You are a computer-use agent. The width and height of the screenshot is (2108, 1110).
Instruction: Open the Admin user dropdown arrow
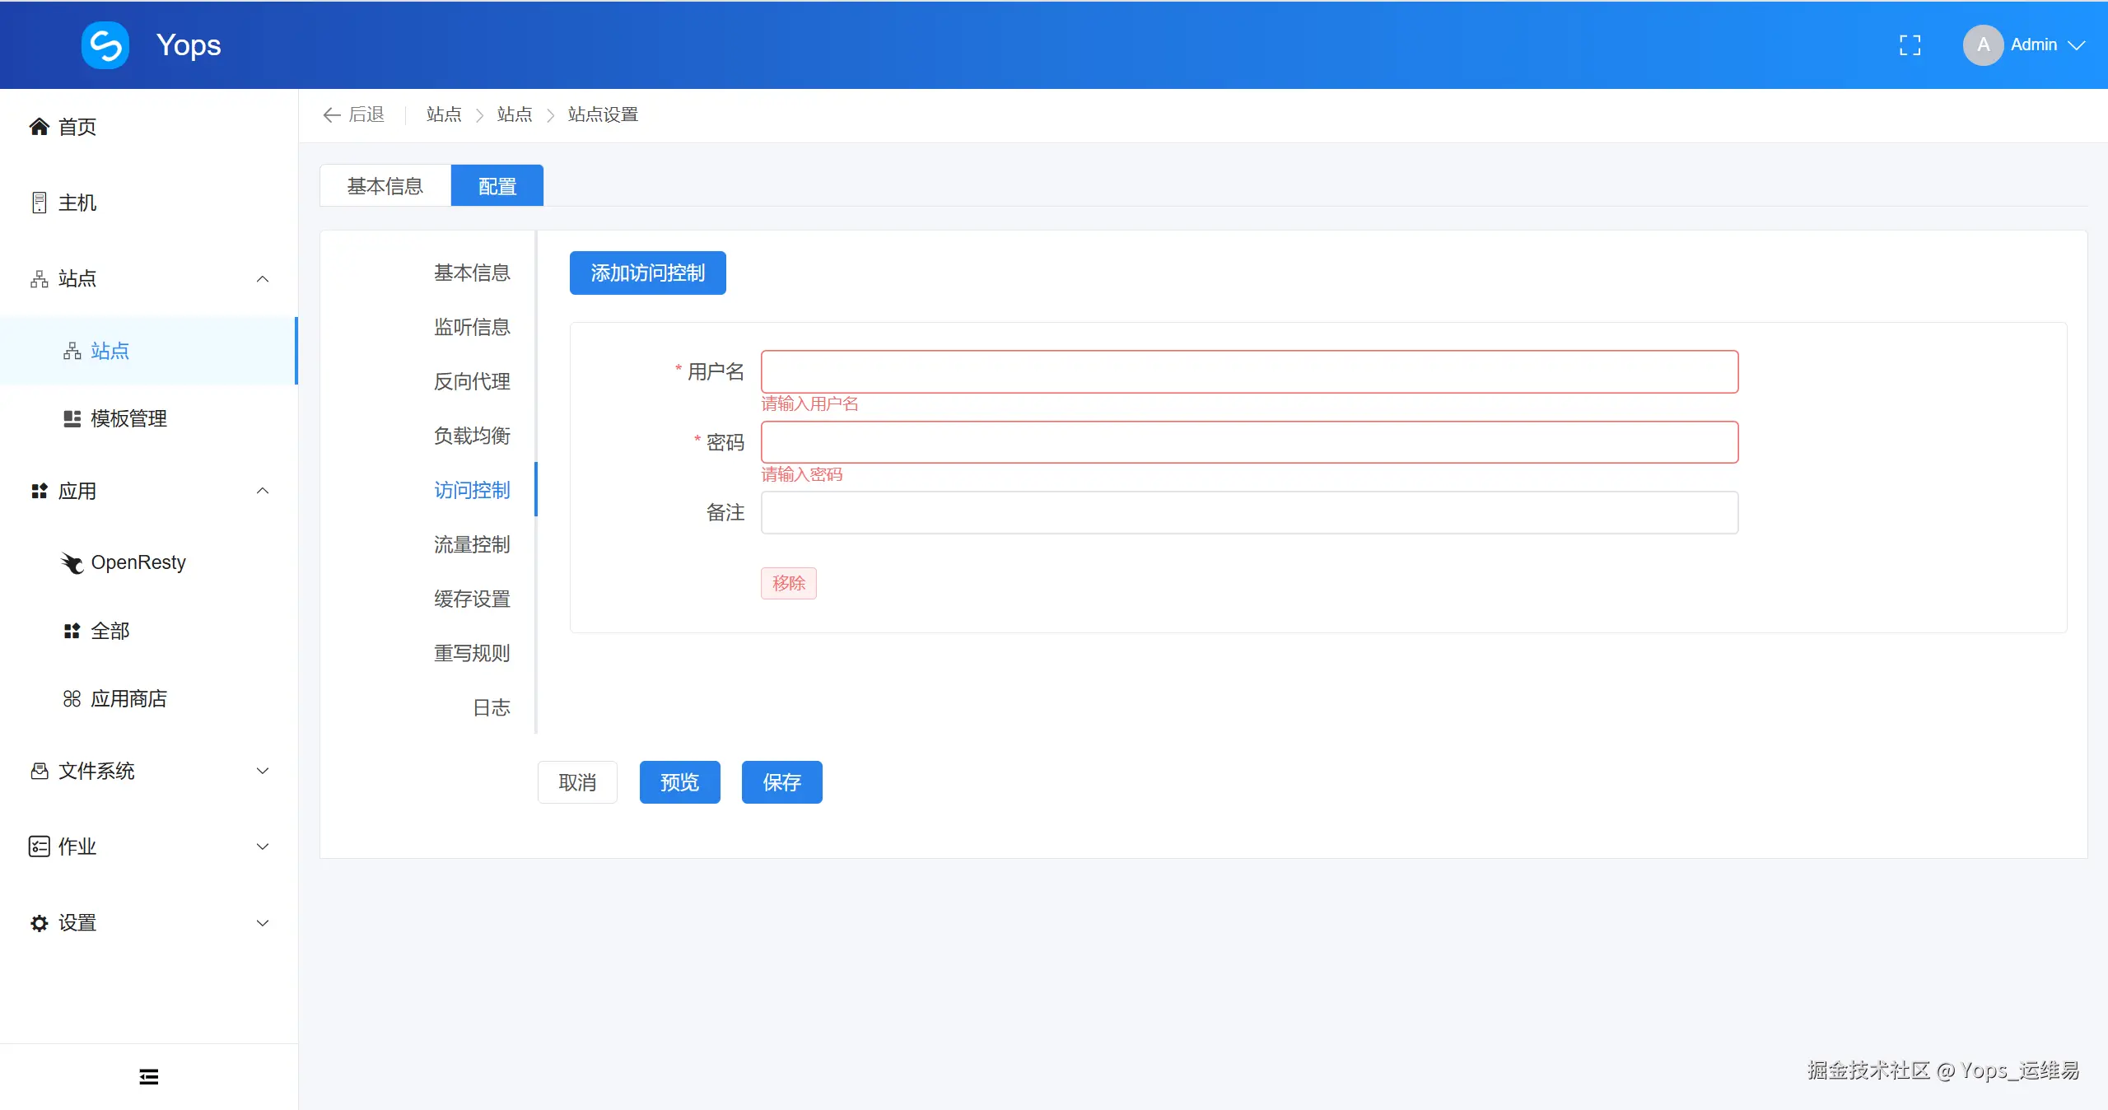[2077, 45]
